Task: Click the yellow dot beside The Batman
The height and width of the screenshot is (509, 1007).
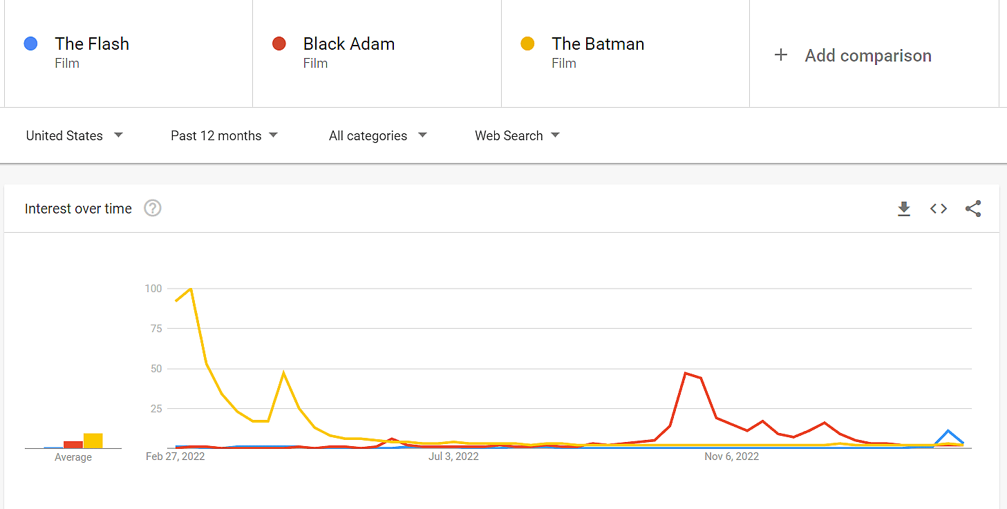Action: click(527, 44)
